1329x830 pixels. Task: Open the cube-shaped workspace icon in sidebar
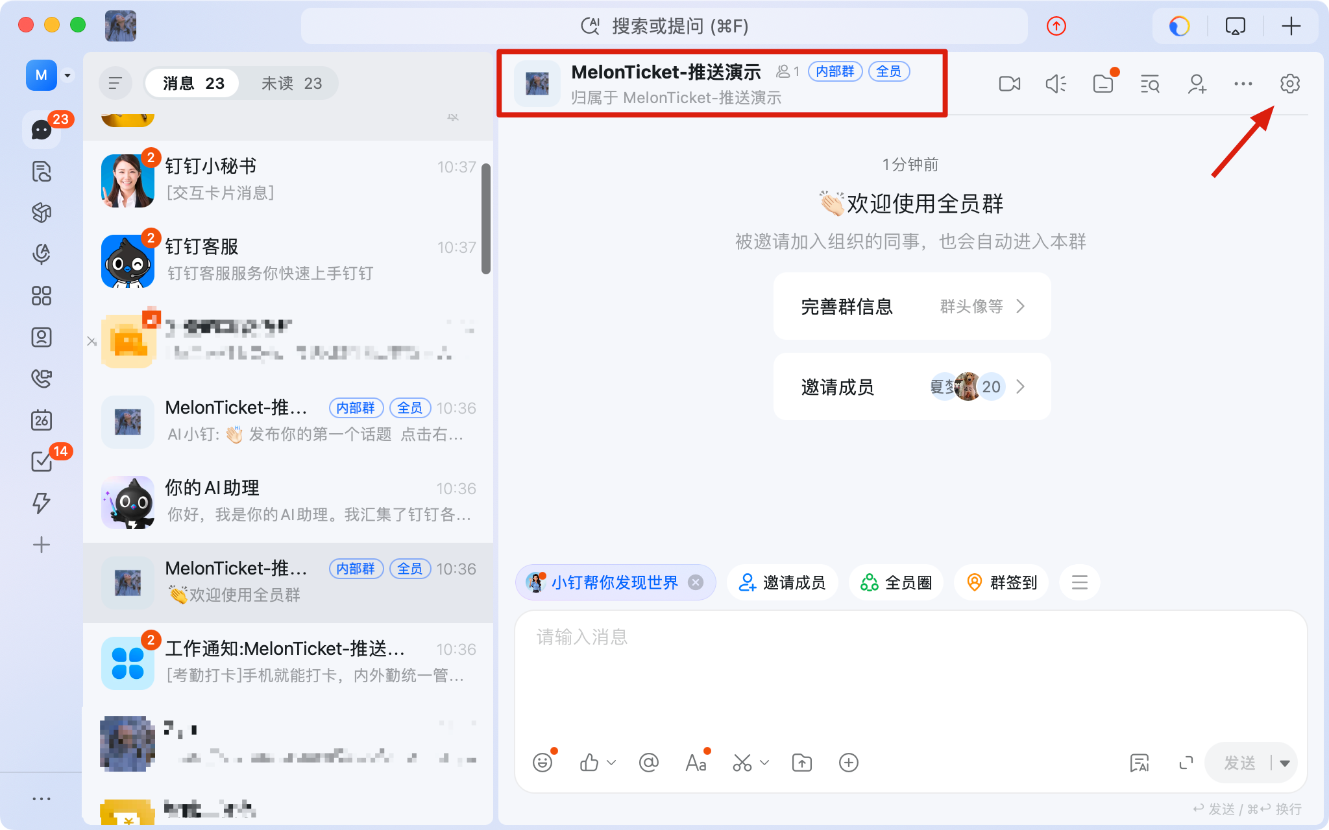(x=42, y=213)
